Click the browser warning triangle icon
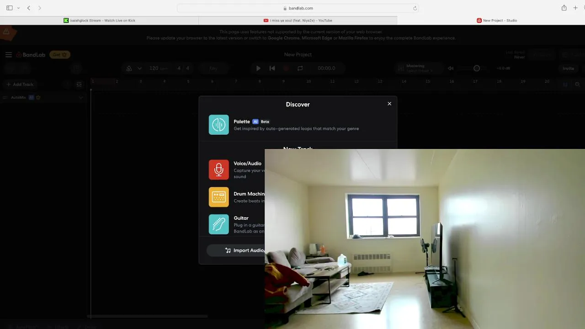 tap(6, 32)
